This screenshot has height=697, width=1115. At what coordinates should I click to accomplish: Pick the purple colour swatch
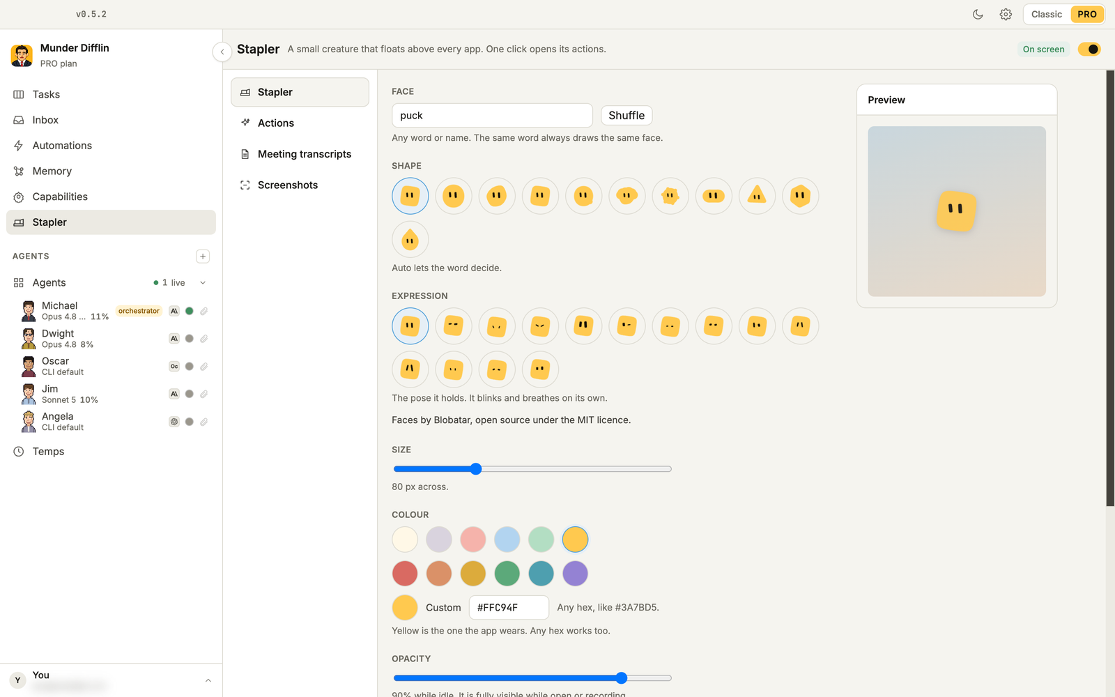tap(575, 574)
